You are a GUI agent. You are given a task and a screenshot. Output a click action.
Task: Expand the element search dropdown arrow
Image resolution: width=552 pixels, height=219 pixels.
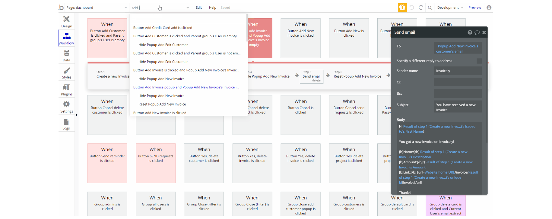point(188,8)
